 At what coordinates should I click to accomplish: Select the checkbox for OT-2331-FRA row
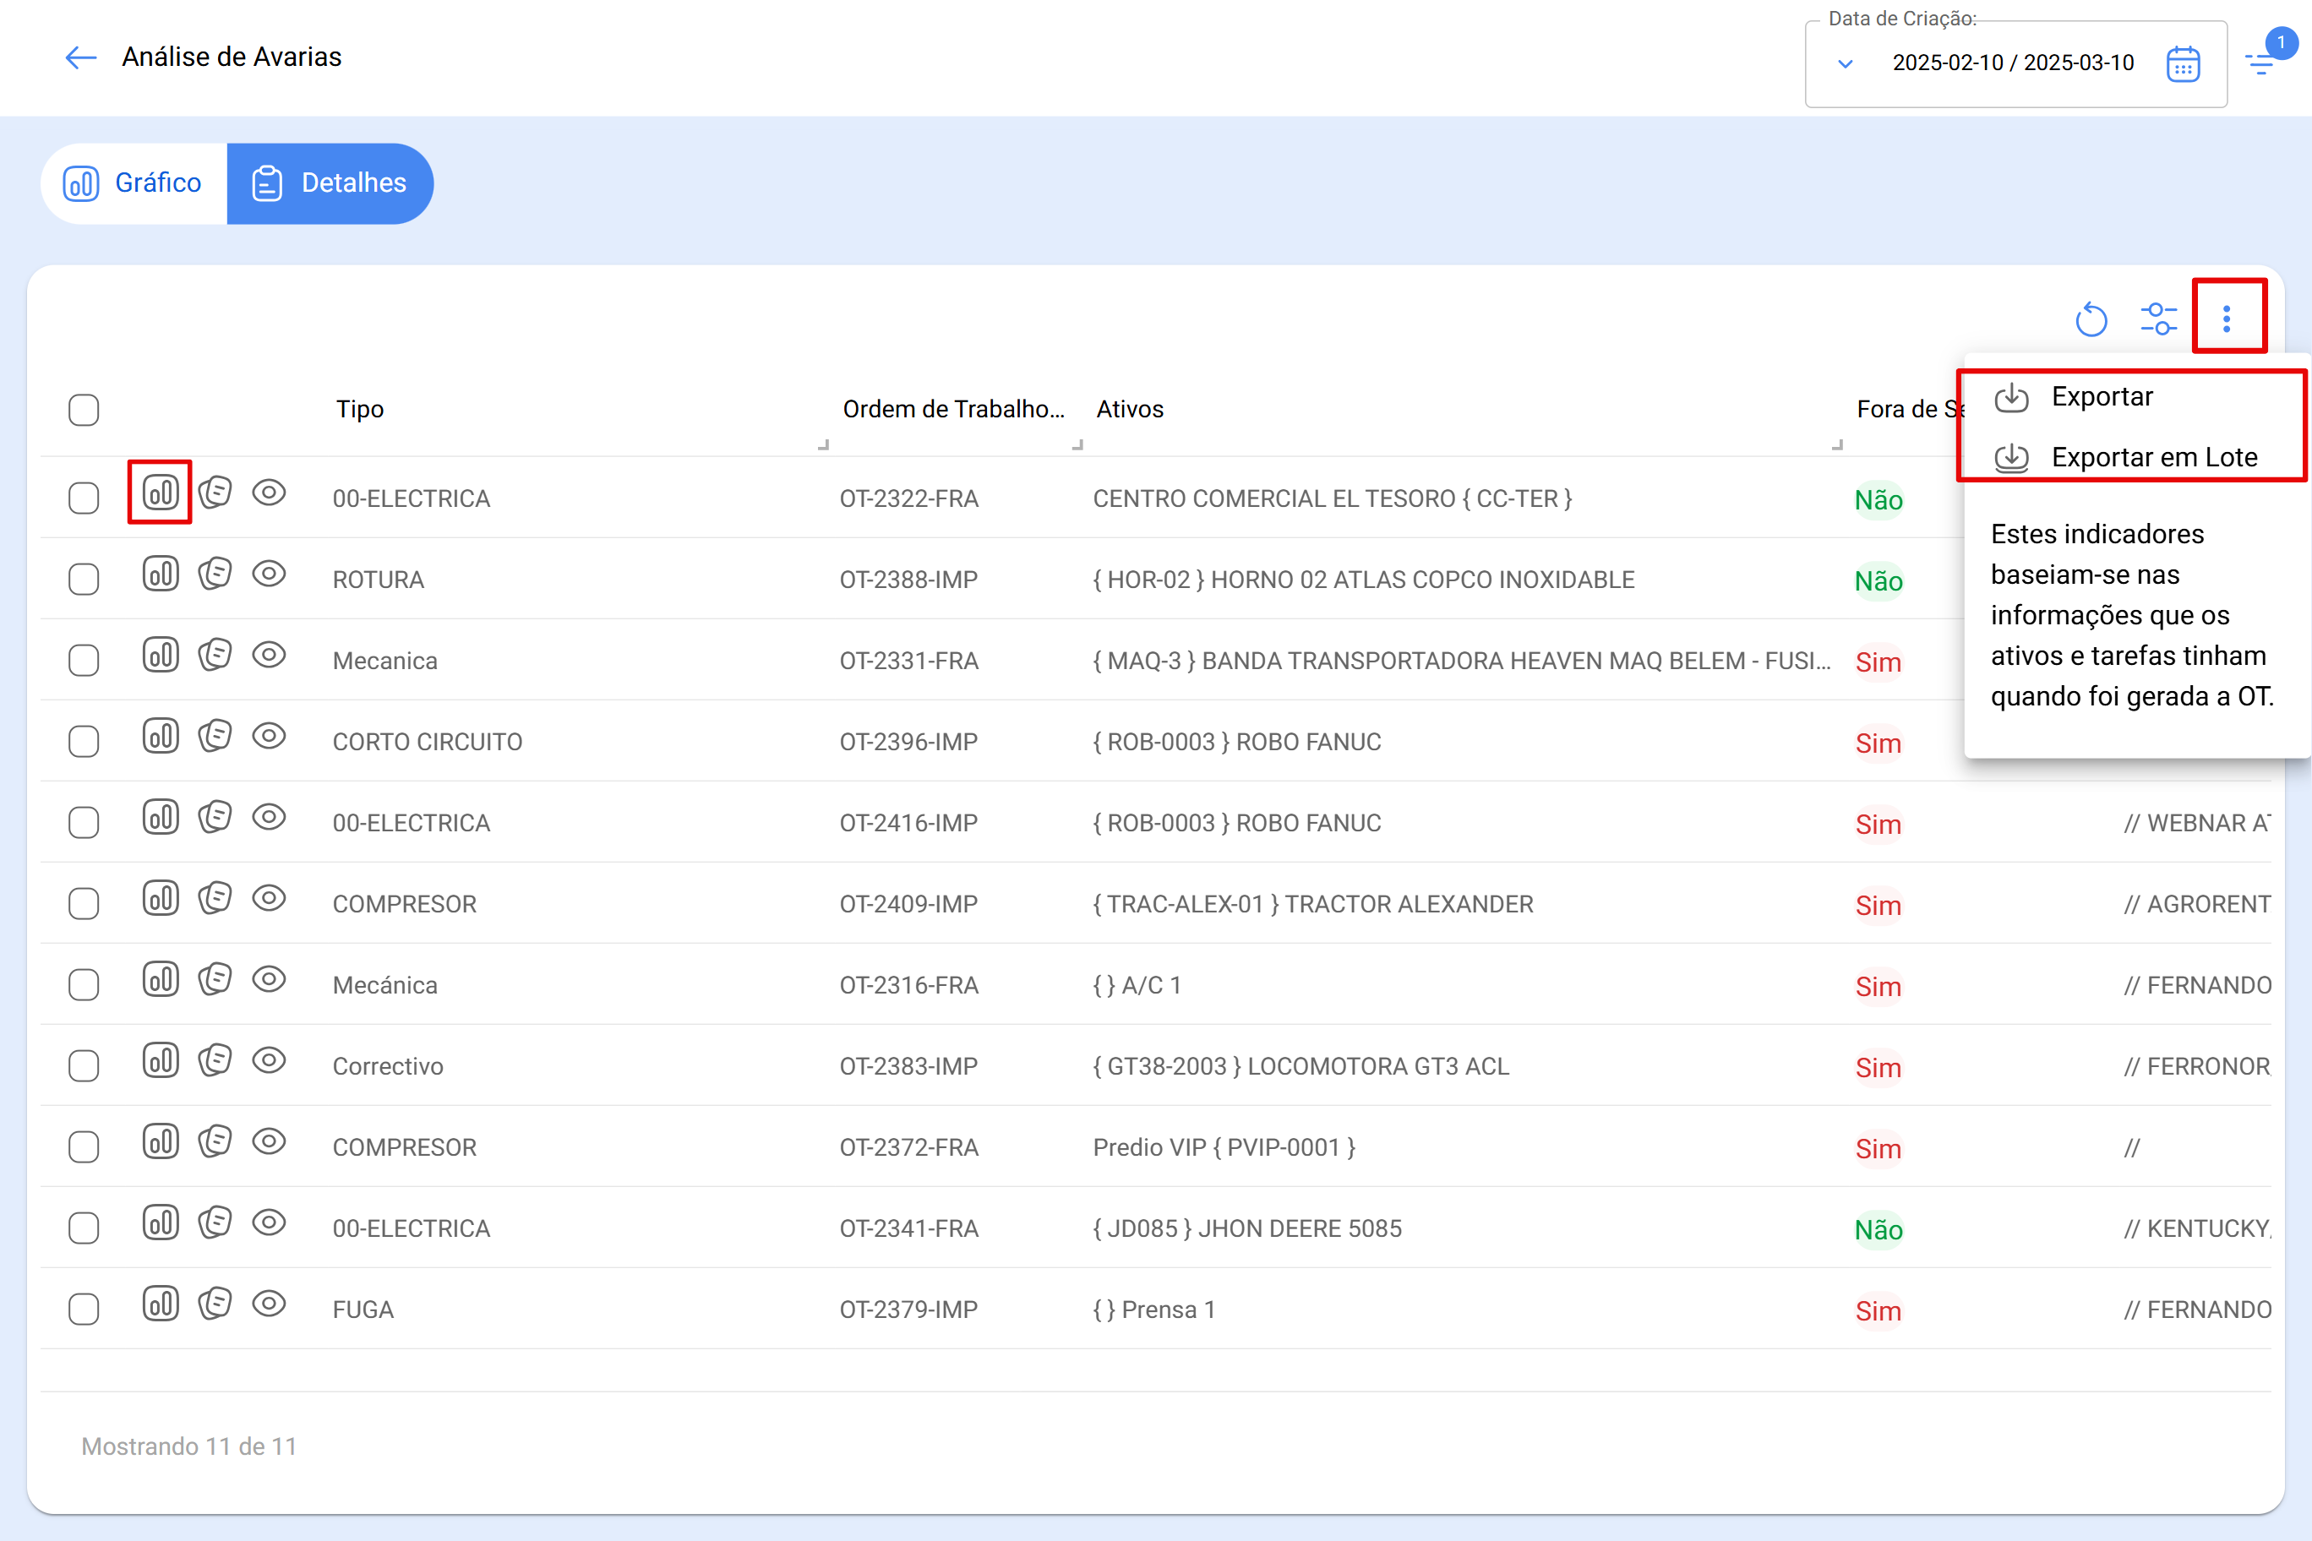[84, 661]
